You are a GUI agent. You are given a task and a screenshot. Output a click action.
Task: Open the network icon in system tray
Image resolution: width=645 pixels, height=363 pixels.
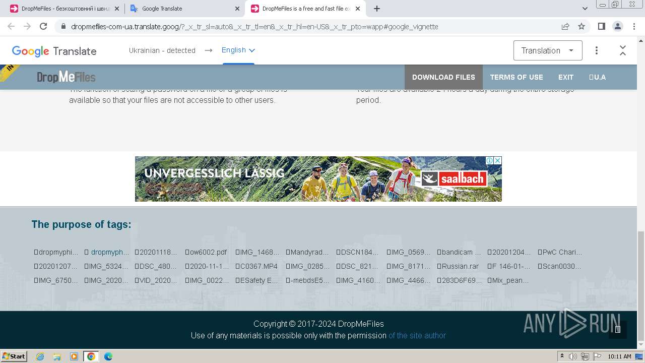(x=585, y=356)
